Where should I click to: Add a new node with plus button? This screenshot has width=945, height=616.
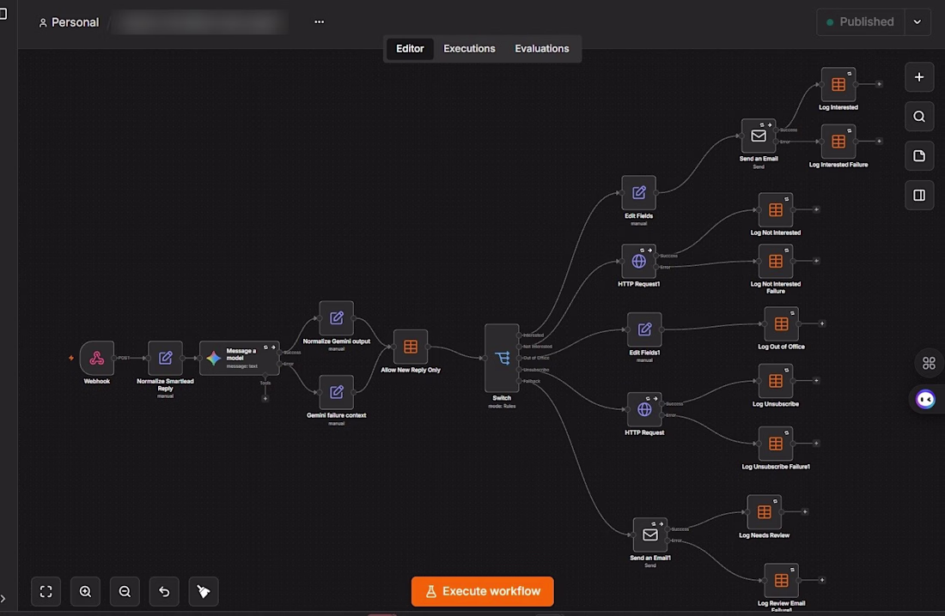tap(919, 77)
